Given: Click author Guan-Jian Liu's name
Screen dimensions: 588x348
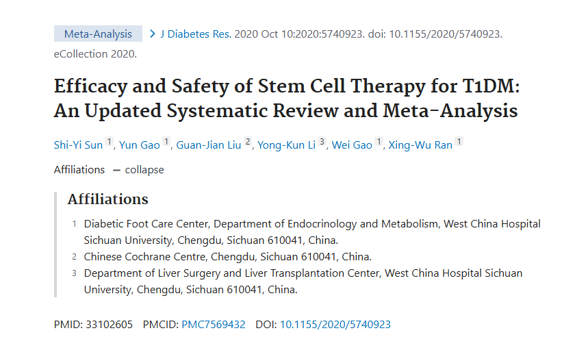Looking at the screenshot, I should (x=209, y=145).
